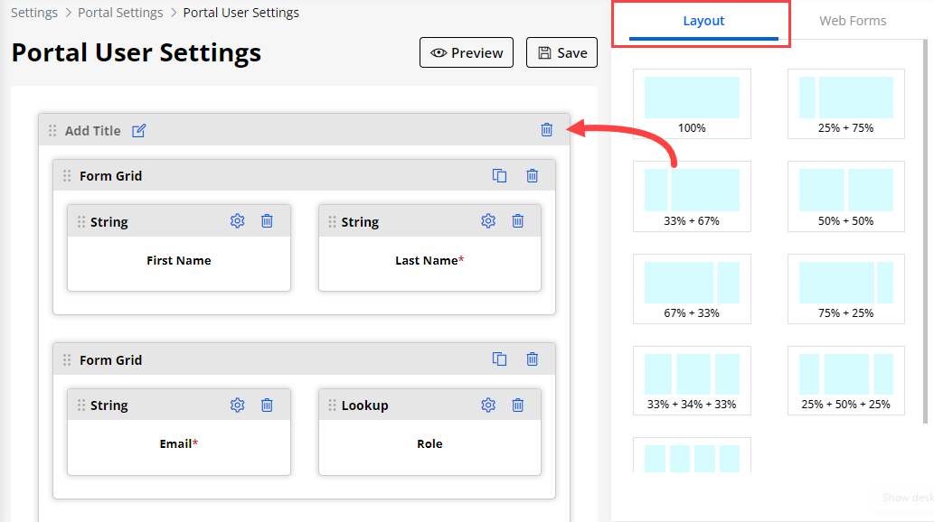
Task: Open settings gear for the Email field
Action: click(237, 405)
